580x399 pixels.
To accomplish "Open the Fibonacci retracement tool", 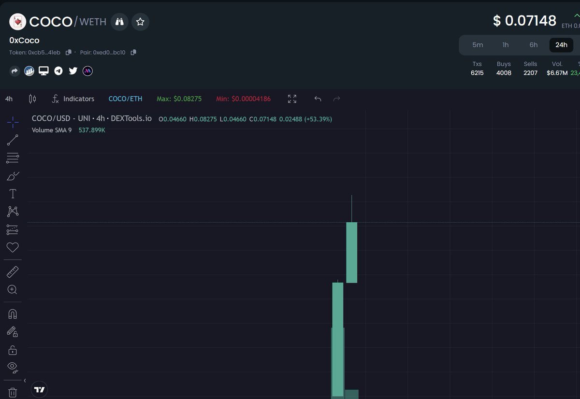I will pyautogui.click(x=13, y=157).
